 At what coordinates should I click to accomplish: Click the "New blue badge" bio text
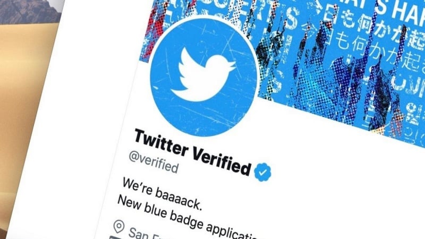[160, 212]
